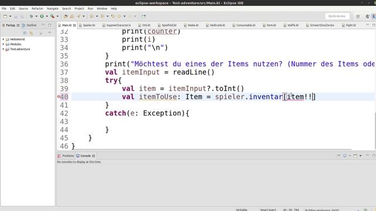This screenshot has width=376, height=211.
Task: Click the New Java Package icon
Action: click(65, 16)
